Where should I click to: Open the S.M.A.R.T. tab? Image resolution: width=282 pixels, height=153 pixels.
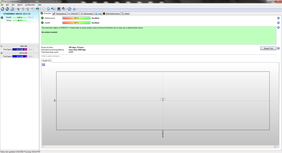[x=73, y=14]
